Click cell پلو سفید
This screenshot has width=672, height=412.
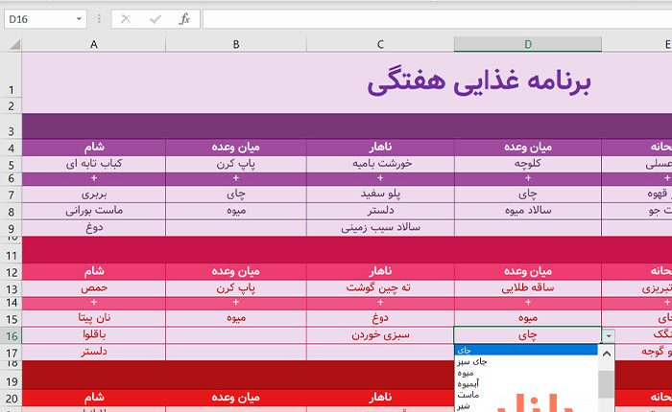380,195
